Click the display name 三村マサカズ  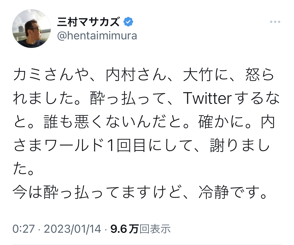point(88,23)
